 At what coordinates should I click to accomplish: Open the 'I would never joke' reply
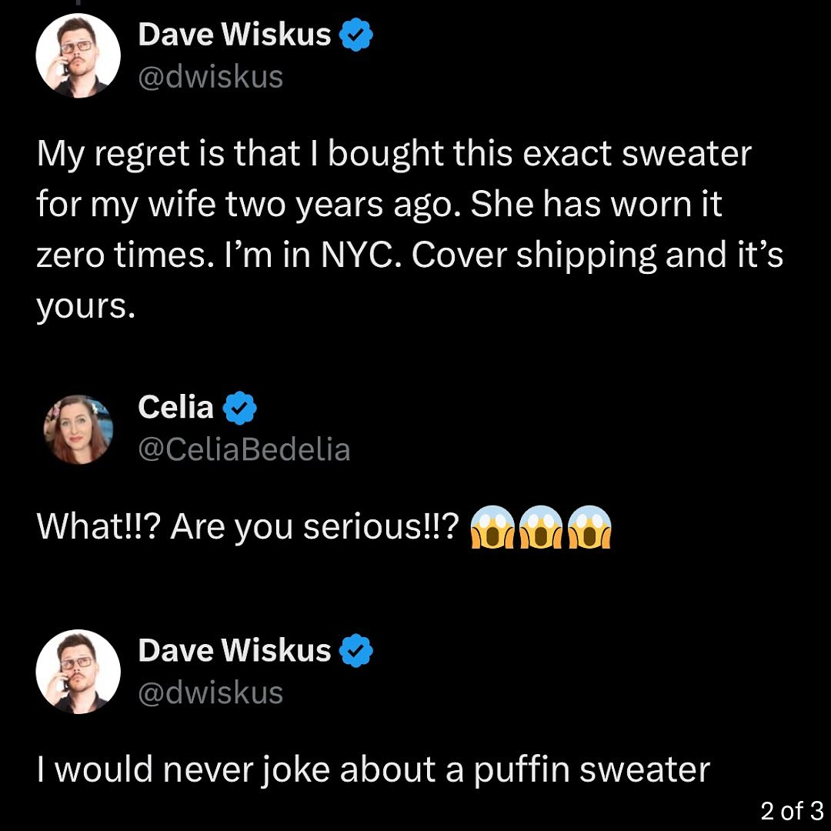373,770
